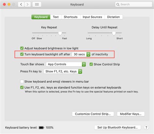The image size is (154, 134).
Task: Toggle Show Control Strip checkbox
Action: click(91, 64)
